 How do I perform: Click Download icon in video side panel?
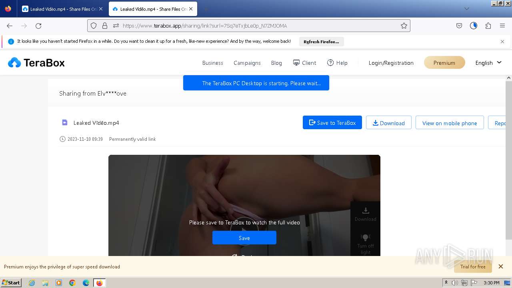pyautogui.click(x=366, y=214)
